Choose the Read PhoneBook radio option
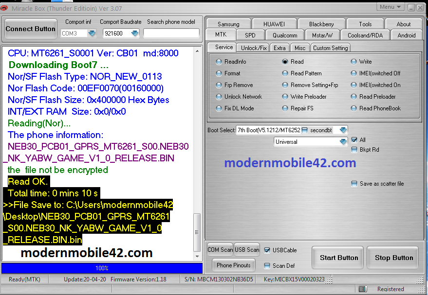This screenshot has height=295, width=428. [x=354, y=108]
